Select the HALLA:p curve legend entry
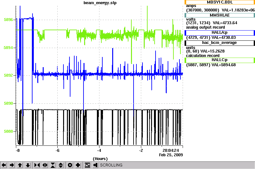Viewport: 255px width, 169px height. tap(220, 33)
